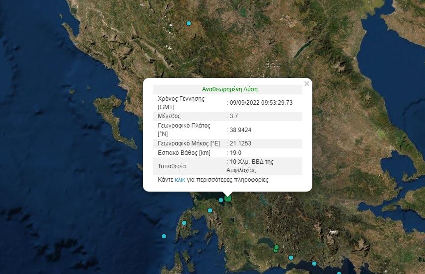
Task: Select the cyan marker just left of the large green marker
Action: pos(221,200)
